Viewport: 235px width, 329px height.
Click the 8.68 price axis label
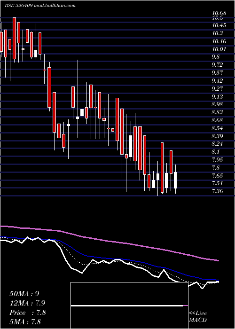tap(217, 120)
